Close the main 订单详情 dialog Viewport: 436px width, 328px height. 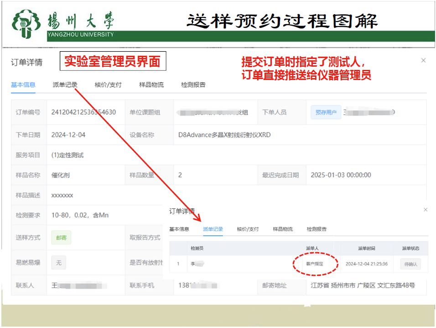coord(423,60)
